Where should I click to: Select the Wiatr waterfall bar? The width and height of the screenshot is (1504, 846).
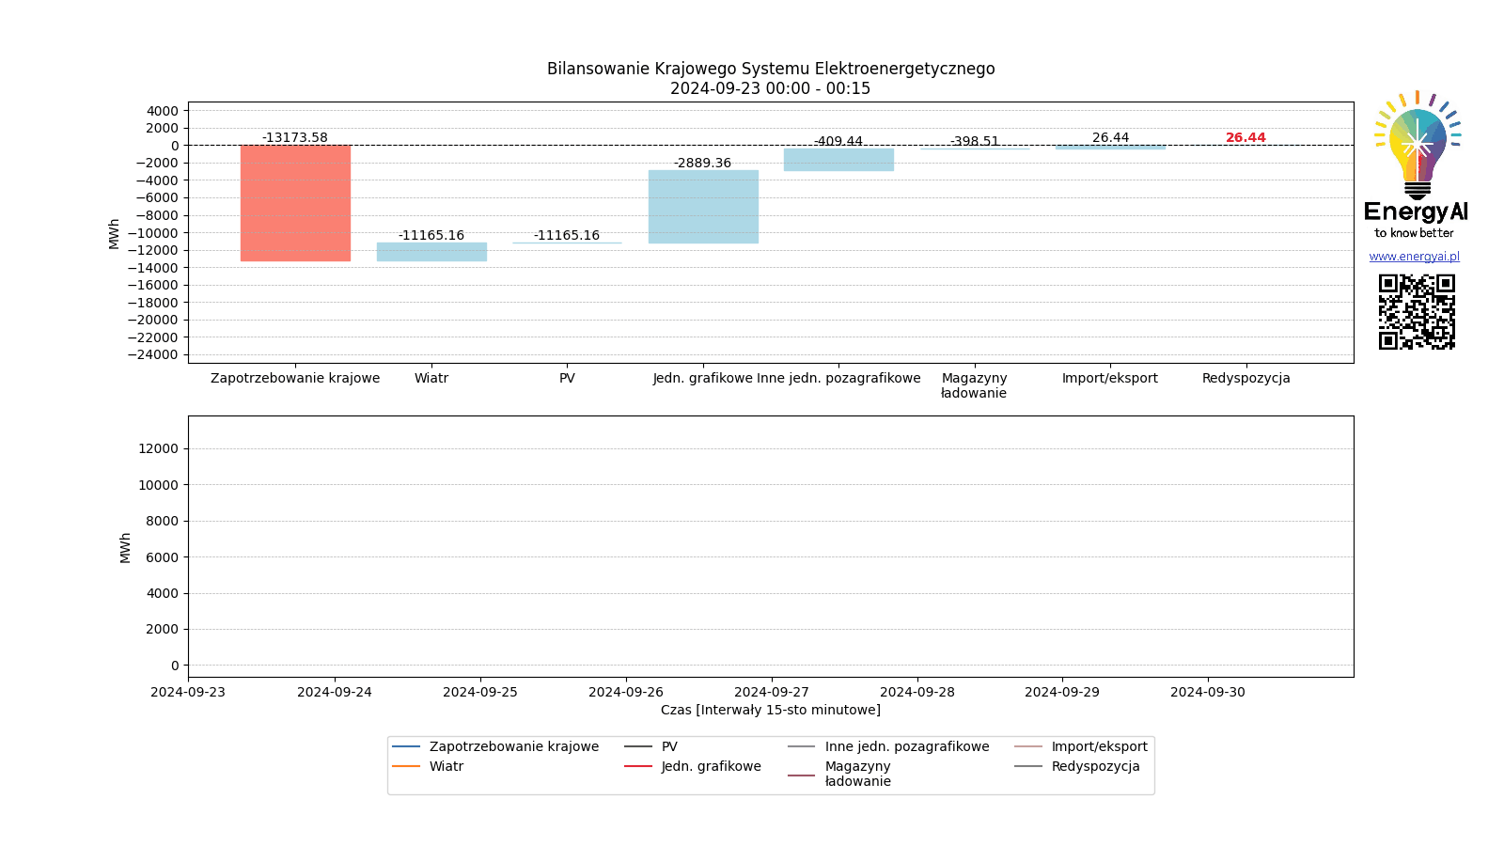431,252
